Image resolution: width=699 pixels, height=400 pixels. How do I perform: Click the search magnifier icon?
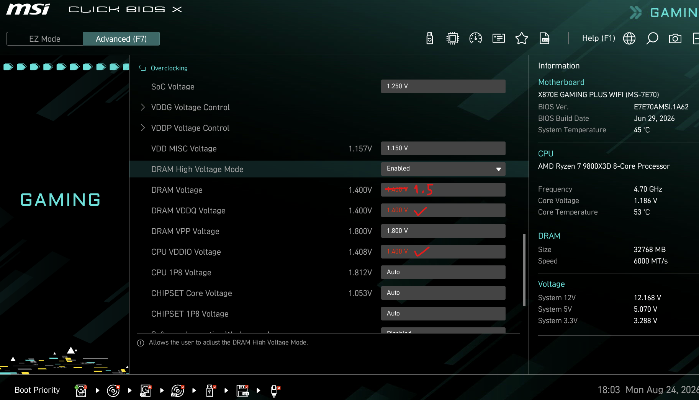point(652,38)
